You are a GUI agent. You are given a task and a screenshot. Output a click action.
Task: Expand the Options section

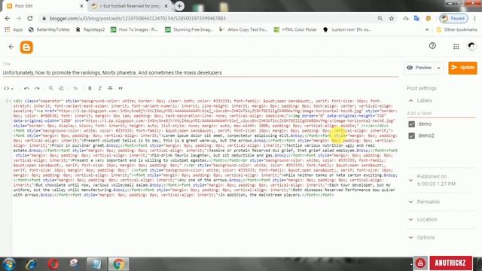point(410,238)
